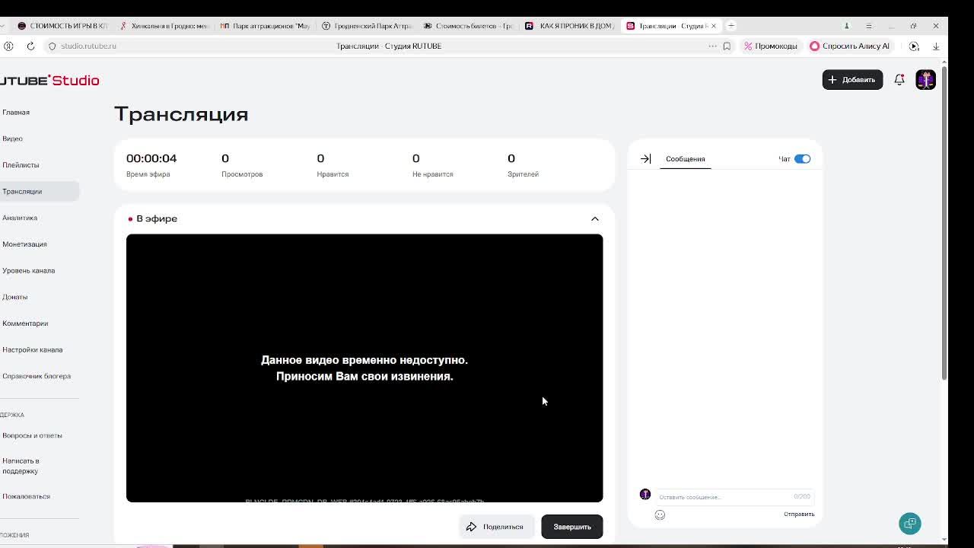Open browser hamburger menu
Viewport: 974px width, 548px height.
(868, 26)
